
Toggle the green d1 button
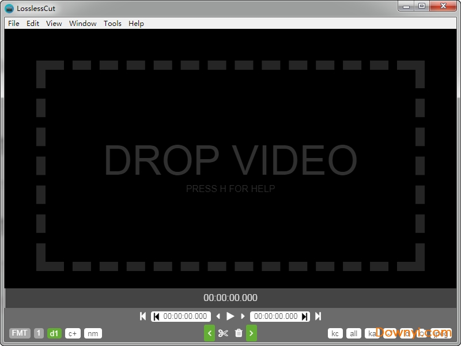click(x=54, y=333)
